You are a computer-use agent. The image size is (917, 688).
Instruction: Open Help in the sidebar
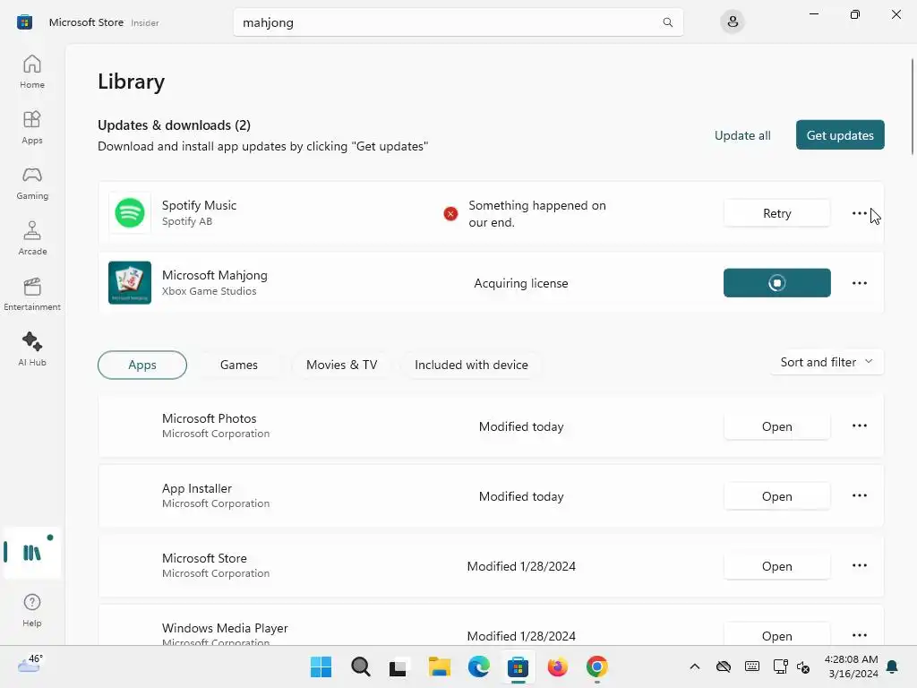coord(32,610)
